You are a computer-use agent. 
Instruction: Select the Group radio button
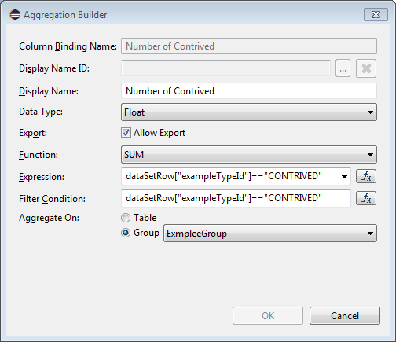[126, 233]
